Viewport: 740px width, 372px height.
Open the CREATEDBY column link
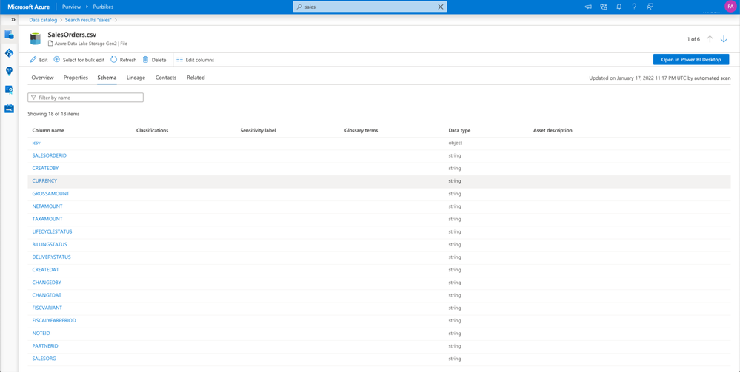pos(45,169)
